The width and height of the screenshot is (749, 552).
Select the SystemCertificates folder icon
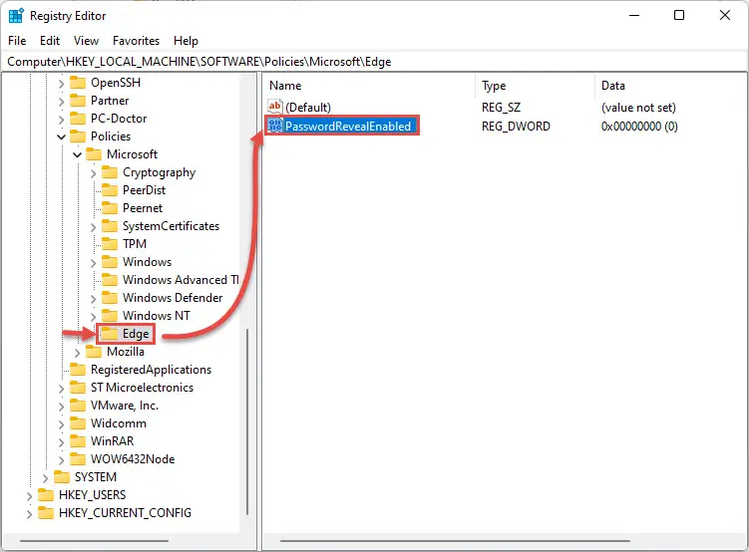point(110,226)
